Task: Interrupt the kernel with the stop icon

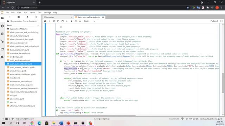Action: (71, 21)
